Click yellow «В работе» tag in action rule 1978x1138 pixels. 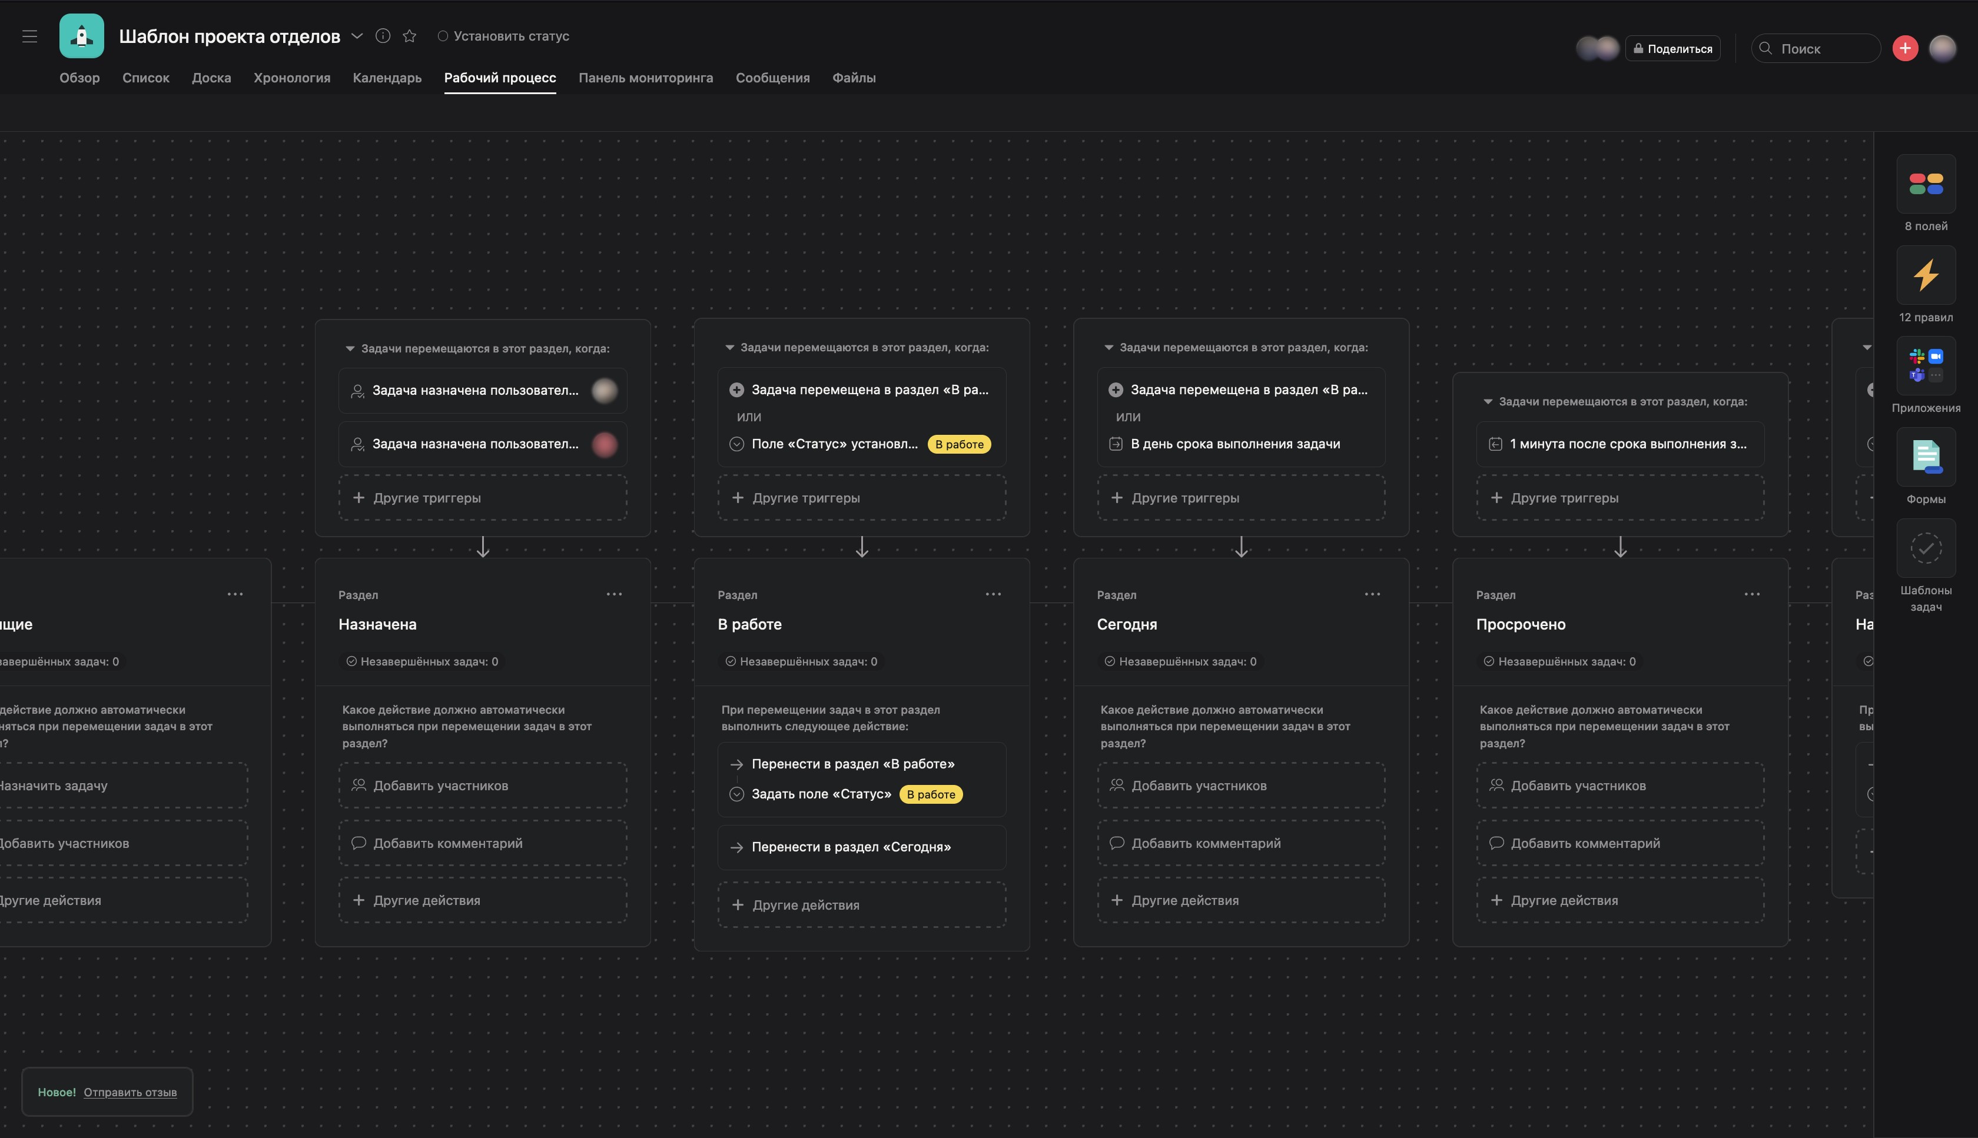pos(930,794)
